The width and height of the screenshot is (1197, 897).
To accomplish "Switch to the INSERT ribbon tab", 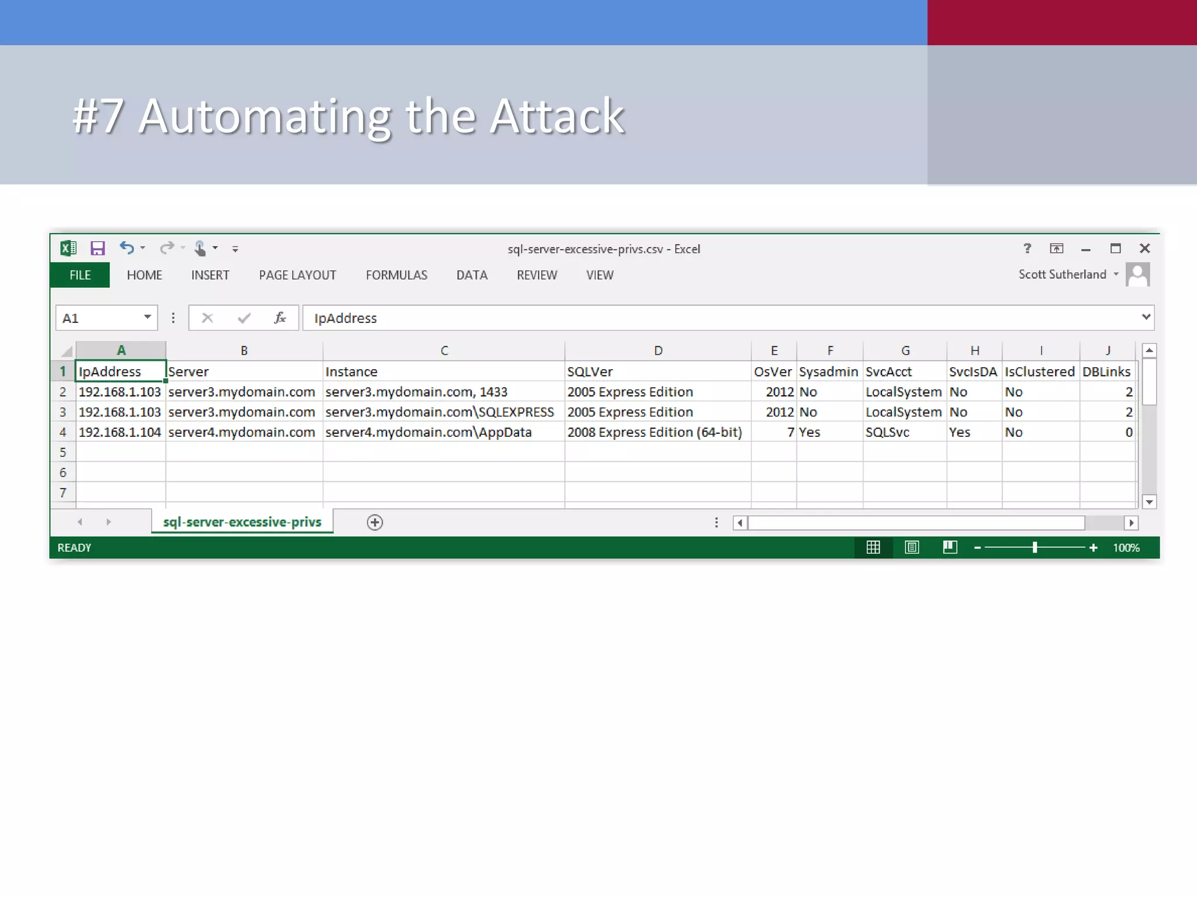I will tap(210, 275).
